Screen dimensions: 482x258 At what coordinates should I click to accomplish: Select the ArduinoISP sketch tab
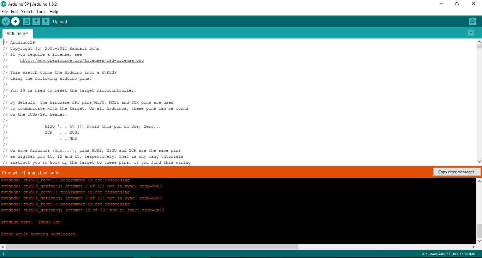17,34
